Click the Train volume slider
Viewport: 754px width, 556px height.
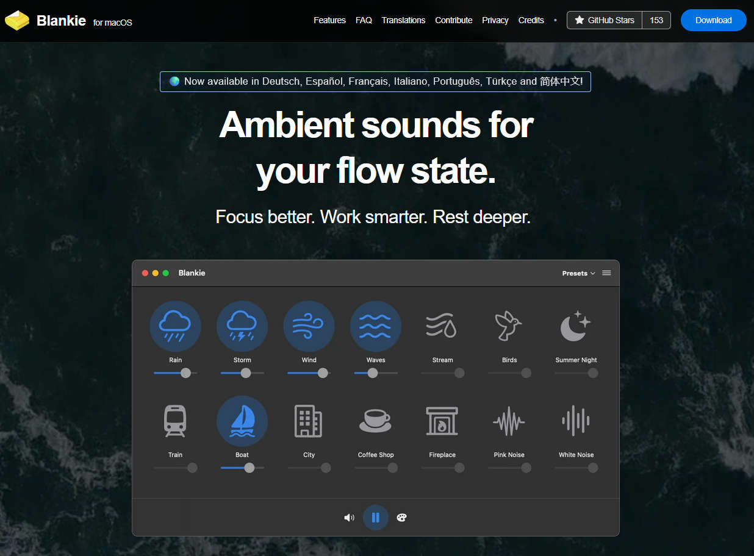(176, 468)
